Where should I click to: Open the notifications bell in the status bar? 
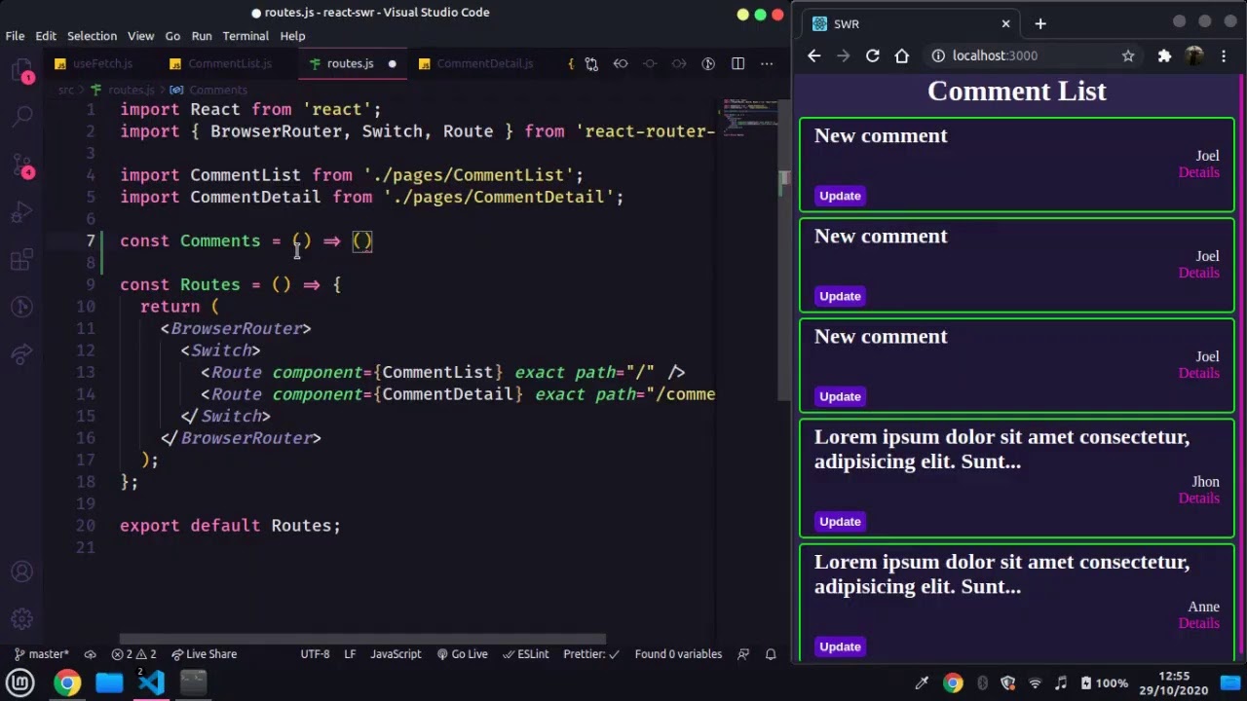pyautogui.click(x=771, y=654)
